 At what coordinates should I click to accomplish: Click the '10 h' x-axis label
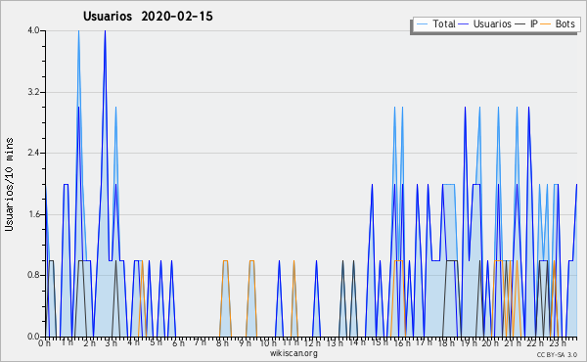pos(268,343)
